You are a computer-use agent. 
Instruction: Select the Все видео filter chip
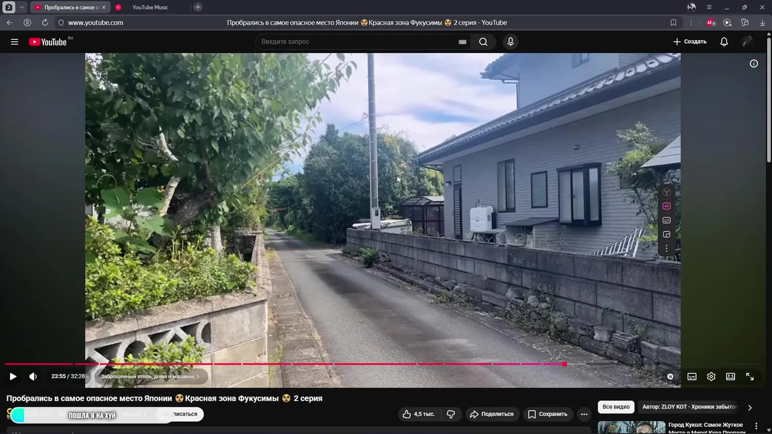616,407
